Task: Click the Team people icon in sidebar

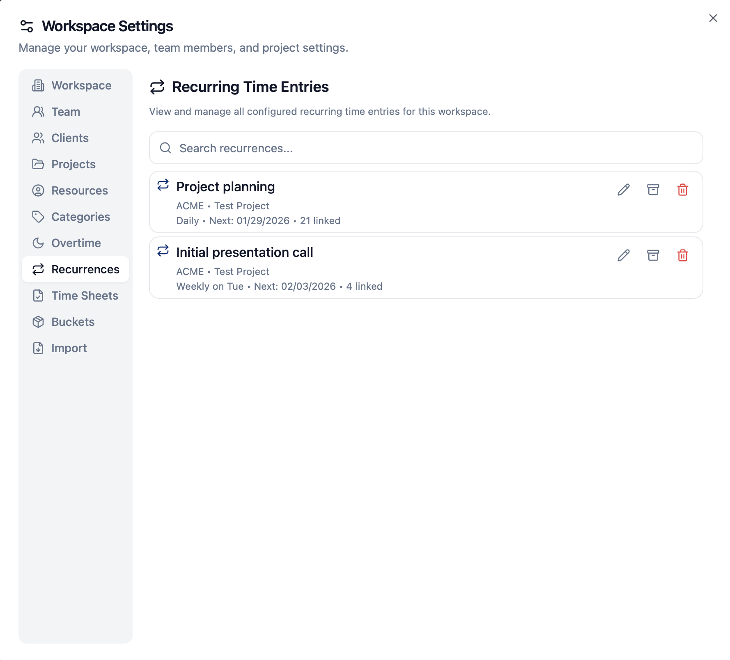Action: [x=38, y=112]
